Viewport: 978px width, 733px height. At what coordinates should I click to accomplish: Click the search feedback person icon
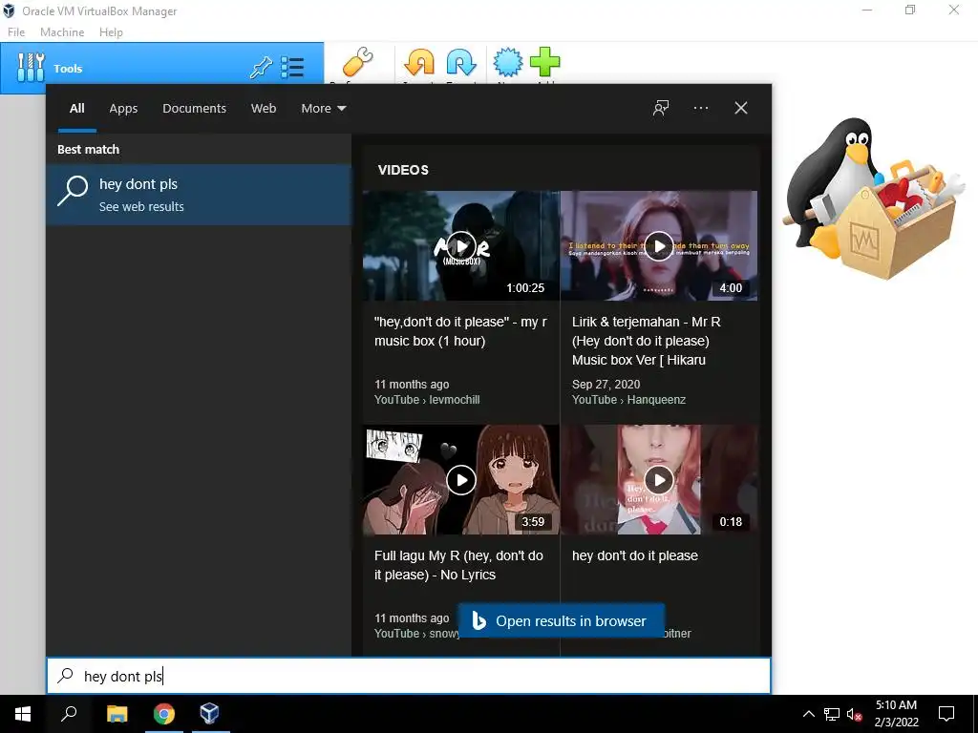pyautogui.click(x=661, y=108)
